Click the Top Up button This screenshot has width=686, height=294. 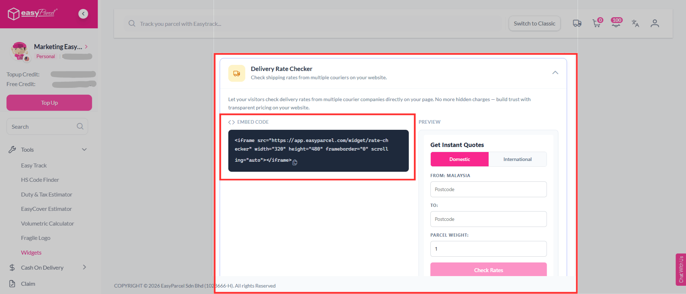coord(49,103)
